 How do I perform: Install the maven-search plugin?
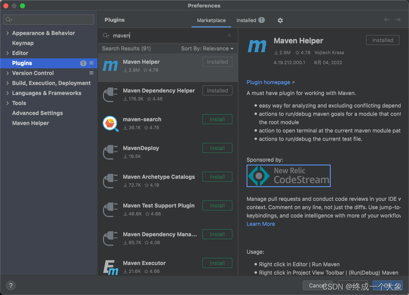coord(217,119)
